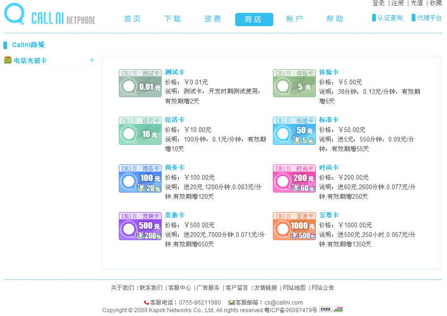Click the 粤ICP备06097479号 link
Screen dimensions: 447x316
coord(291,310)
